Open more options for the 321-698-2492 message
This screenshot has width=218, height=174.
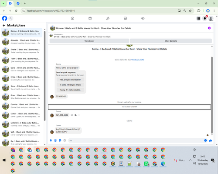coord(79,115)
